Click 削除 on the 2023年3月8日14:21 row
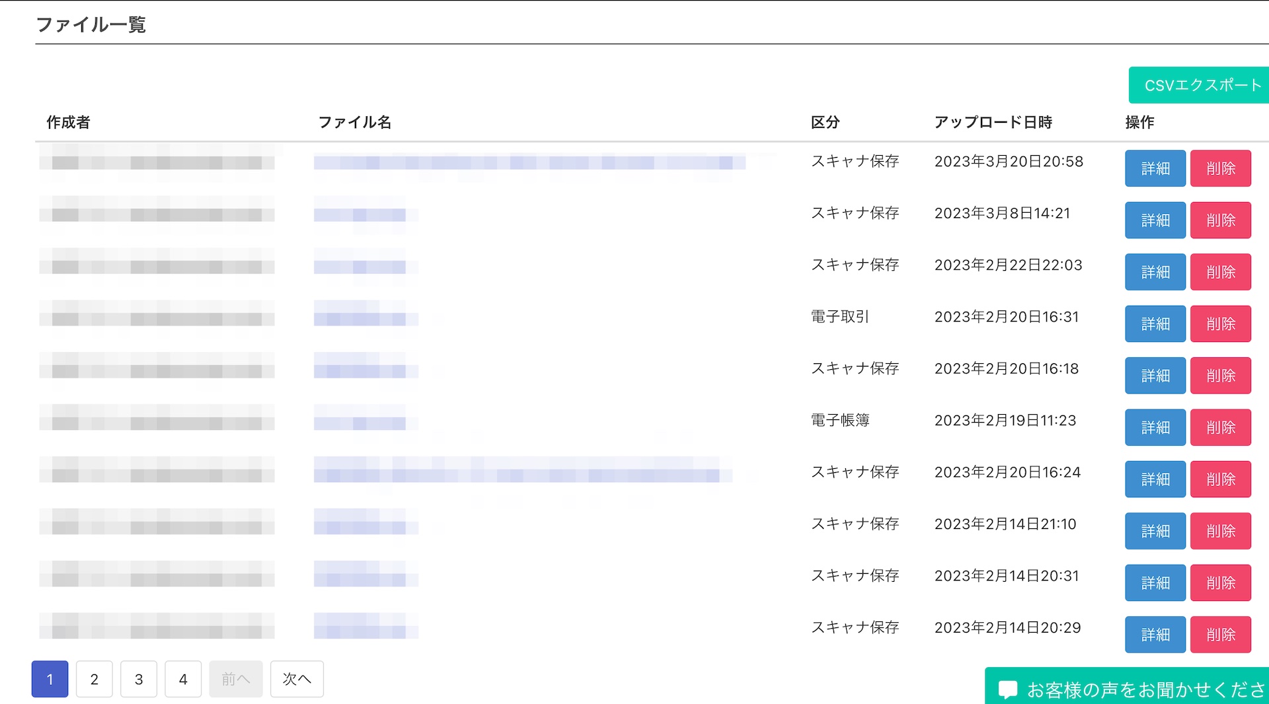The width and height of the screenshot is (1269, 704). (1221, 220)
